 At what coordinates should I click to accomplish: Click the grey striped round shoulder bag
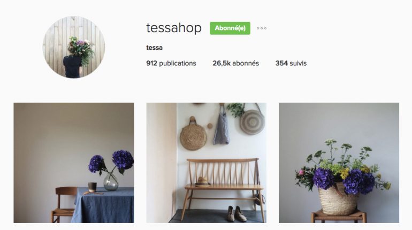coord(252,122)
